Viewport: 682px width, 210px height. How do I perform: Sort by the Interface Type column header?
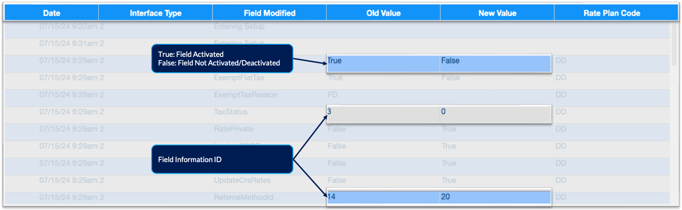tap(156, 13)
